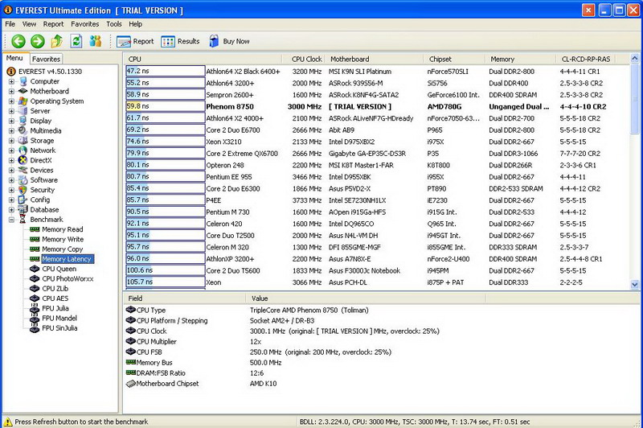This screenshot has width=643, height=428.
Task: Select the DirectX icon in tree
Action: 23,160
